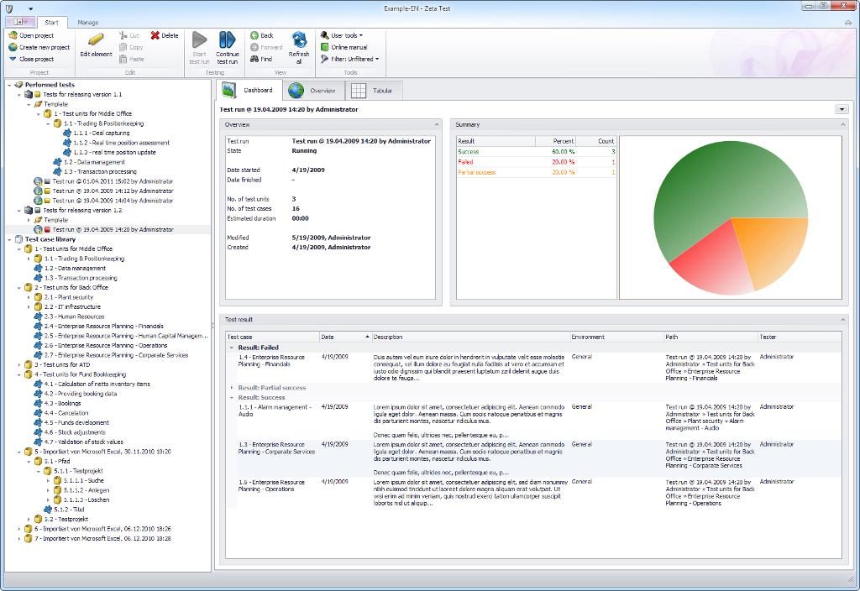The image size is (860, 591).
Task: Collapse the Result: Failed group
Action: click(232, 348)
